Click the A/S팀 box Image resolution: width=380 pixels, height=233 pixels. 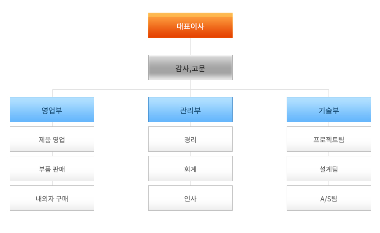pos(328,198)
